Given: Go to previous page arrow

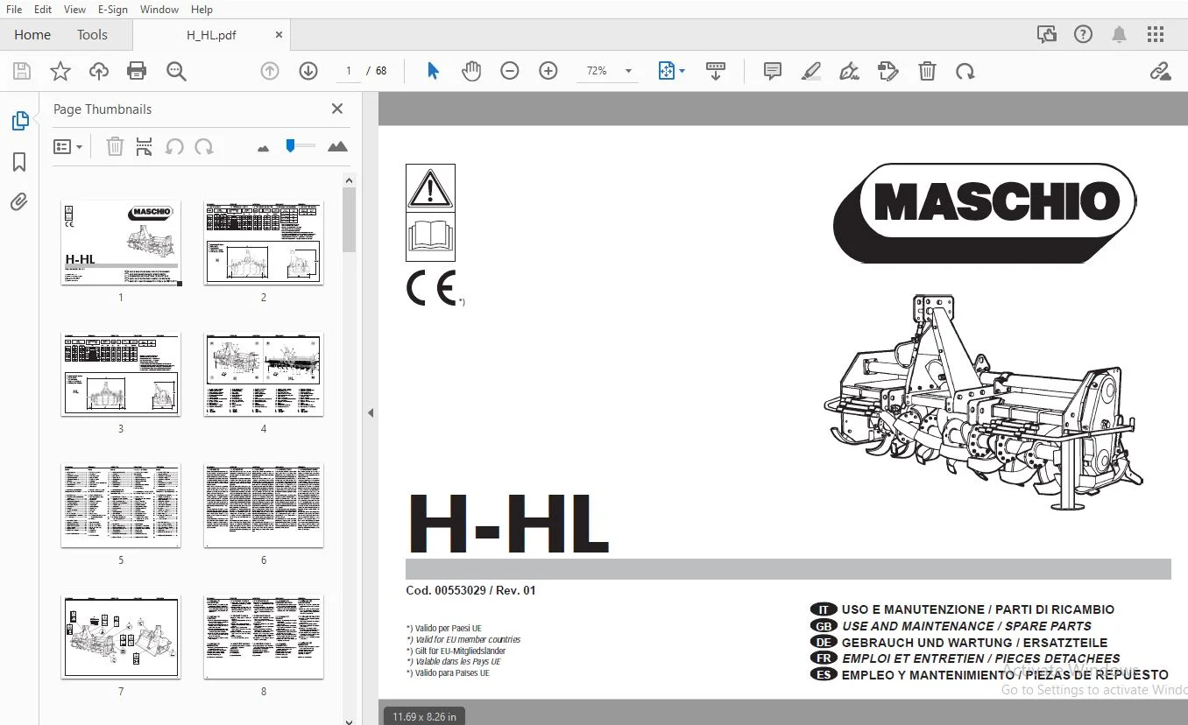Looking at the screenshot, I should tap(270, 72).
